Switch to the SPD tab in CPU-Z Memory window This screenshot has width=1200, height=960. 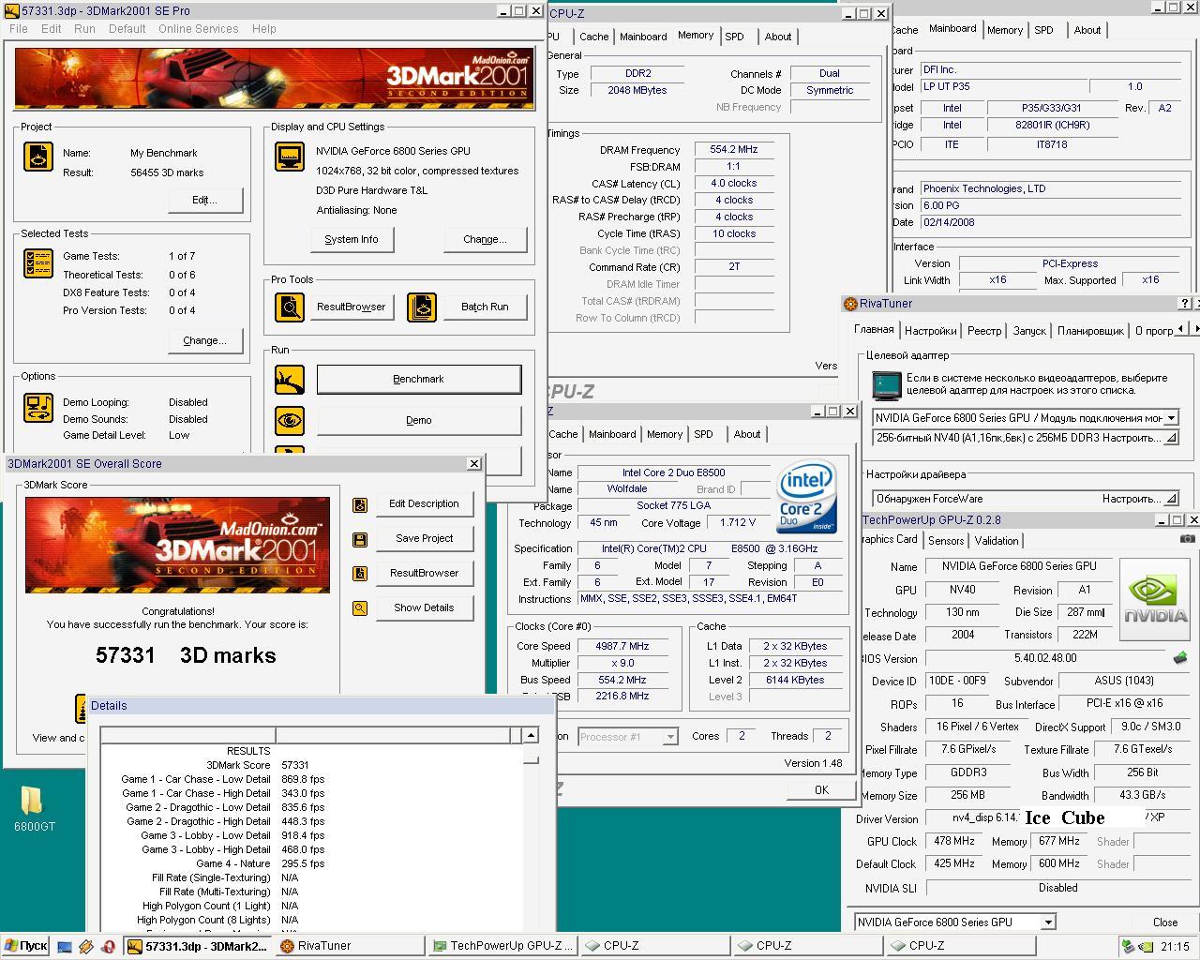pyautogui.click(x=734, y=37)
